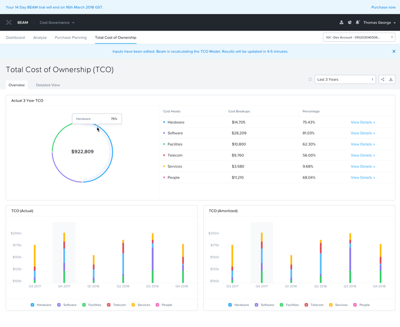400x327 pixels.
Task: Click the Nutanix X logo icon
Action: (9, 23)
